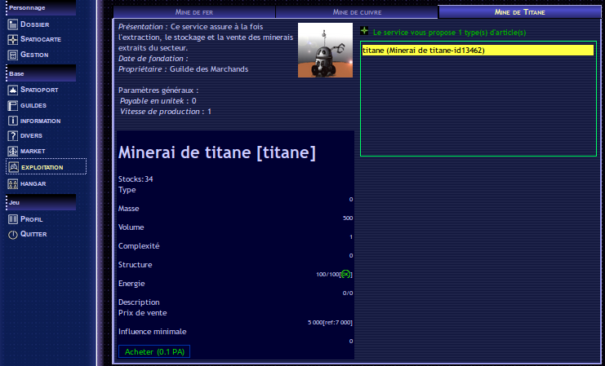
Task: Click the Hangar icon
Action: (x=12, y=183)
